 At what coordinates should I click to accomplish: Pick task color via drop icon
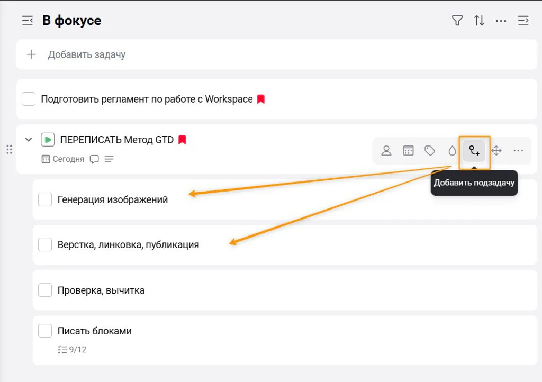[x=452, y=151]
